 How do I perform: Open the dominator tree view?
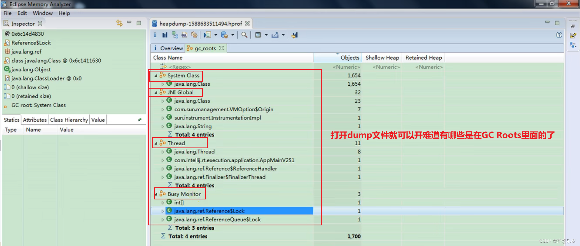pos(175,35)
